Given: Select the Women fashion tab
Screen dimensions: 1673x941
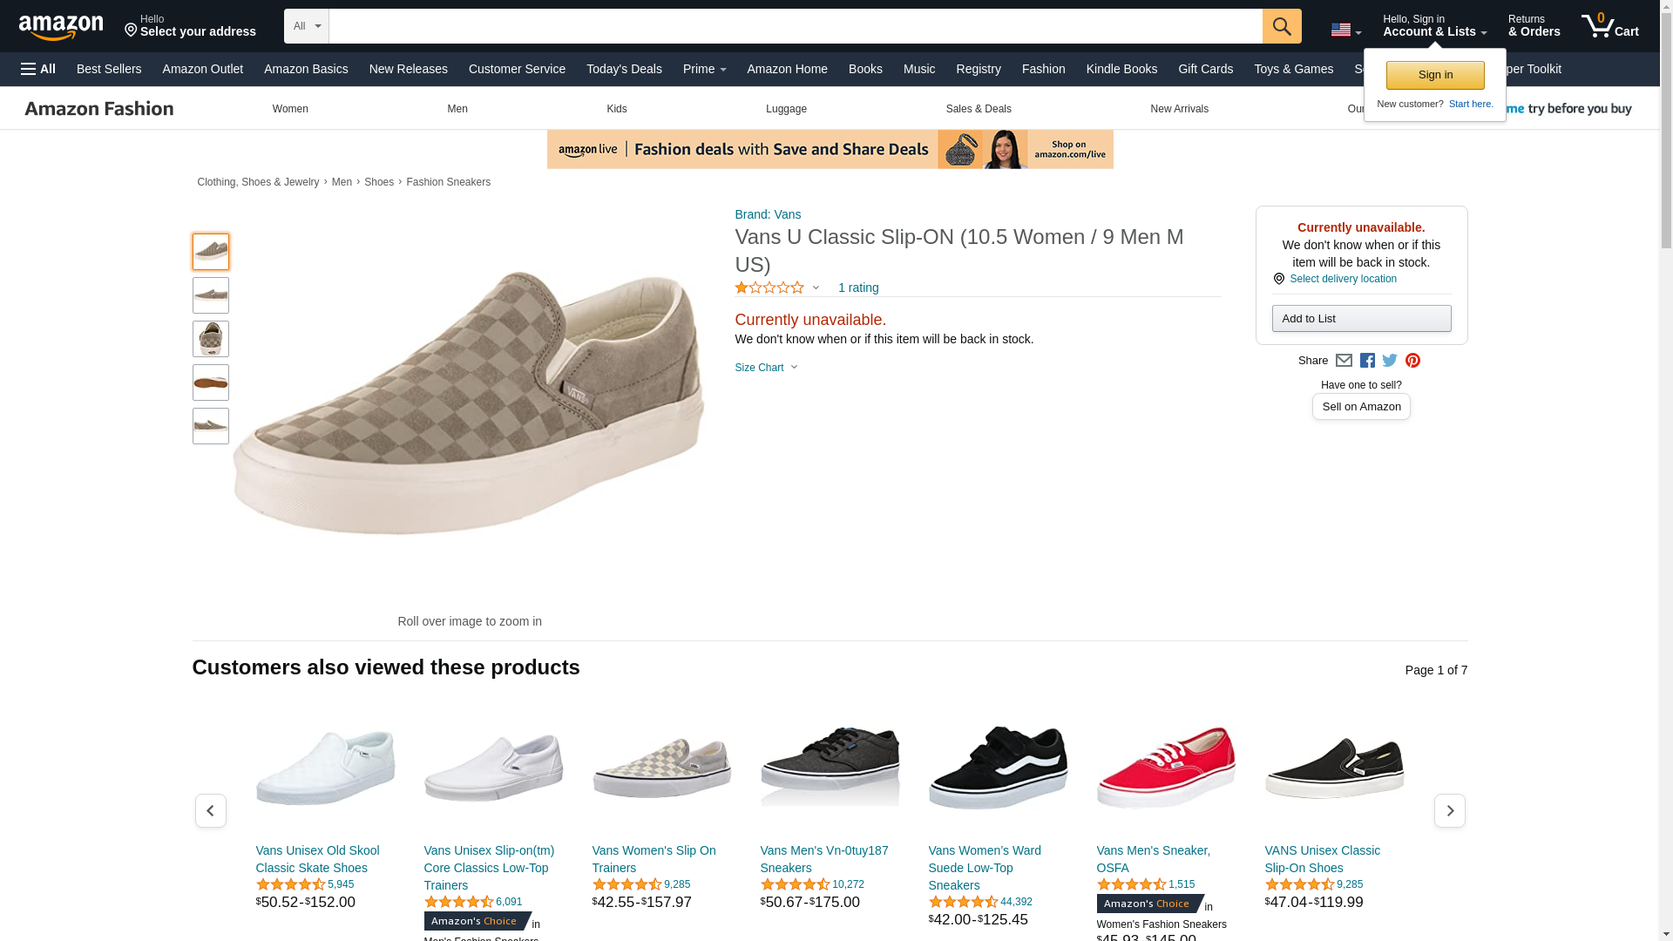Looking at the screenshot, I should point(290,109).
